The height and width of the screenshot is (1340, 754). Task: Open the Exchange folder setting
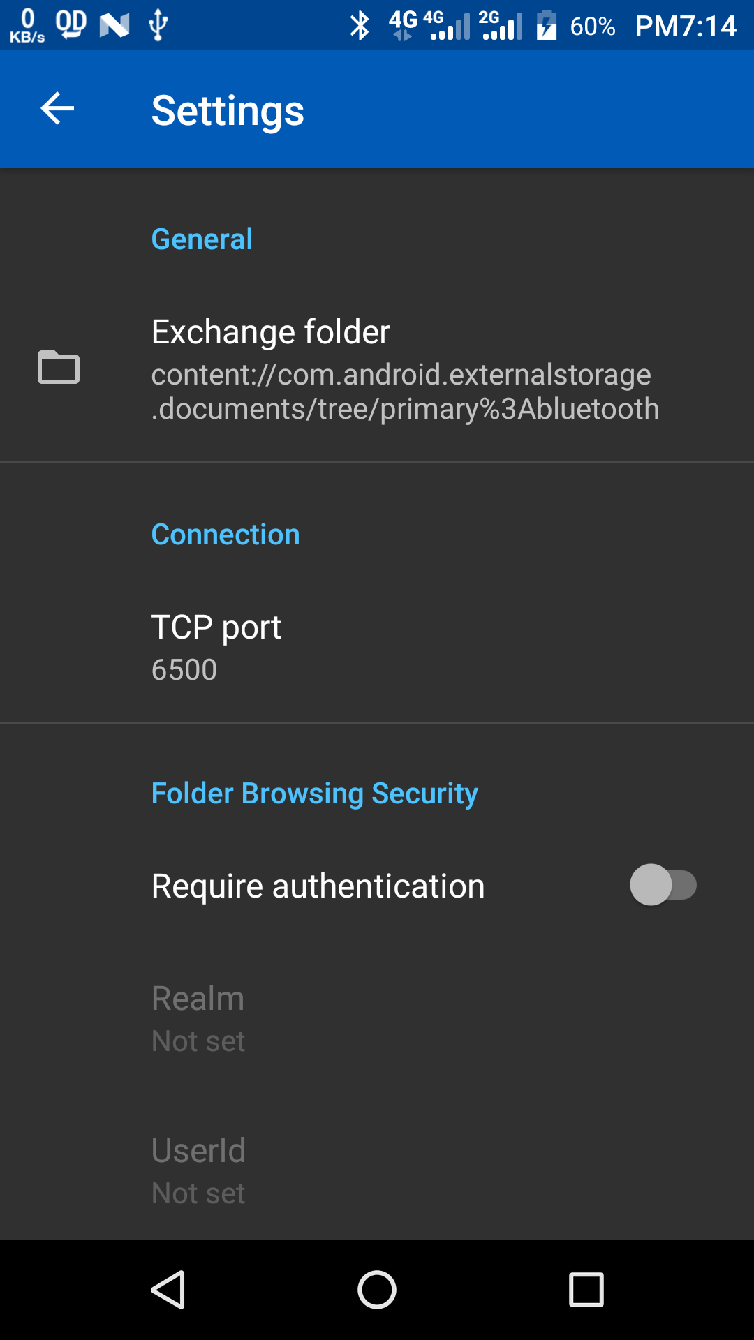[405, 370]
